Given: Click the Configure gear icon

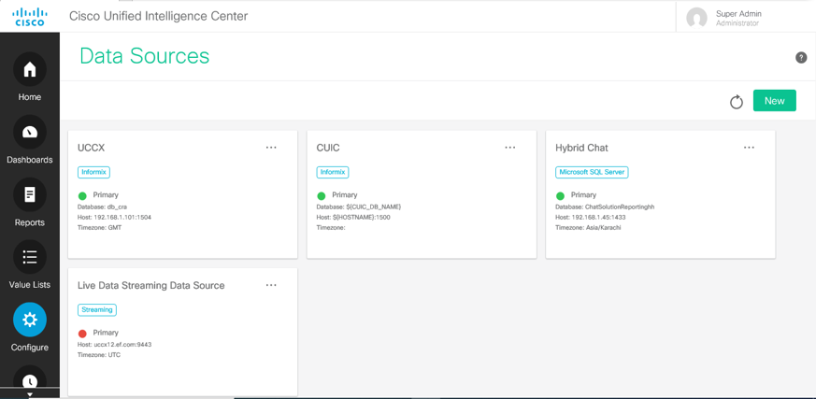Looking at the screenshot, I should click(29, 320).
